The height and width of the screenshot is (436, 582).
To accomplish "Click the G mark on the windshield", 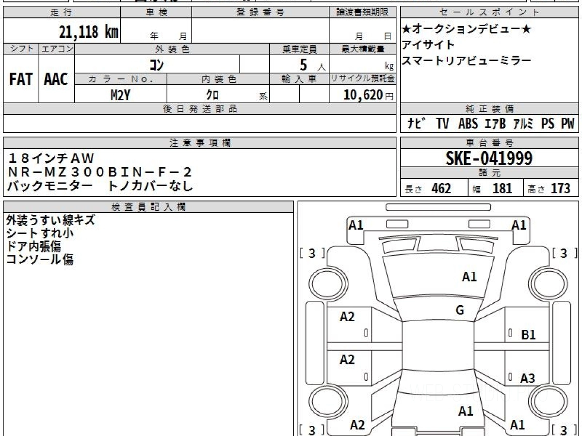I will click(x=460, y=311).
